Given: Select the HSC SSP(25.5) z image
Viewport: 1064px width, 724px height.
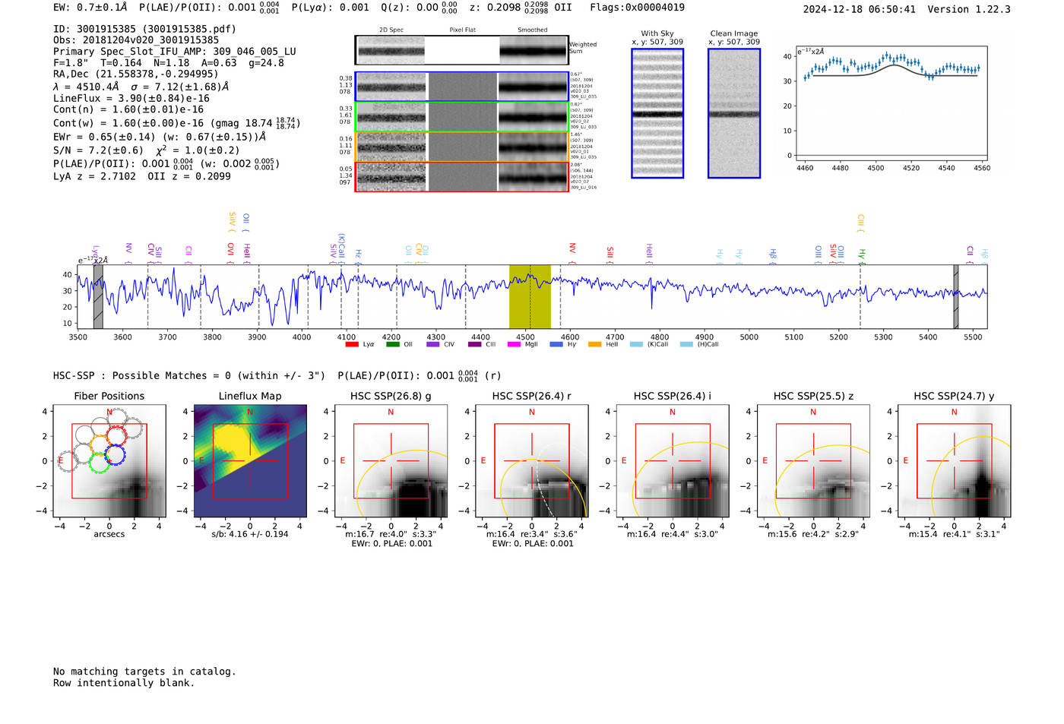Looking at the screenshot, I should (813, 460).
